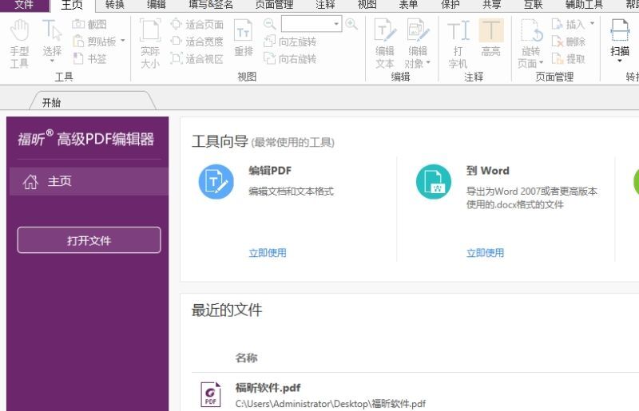The height and width of the screenshot is (411, 639).
Task: Open recent file 福昕软件.pdf
Action: coord(268,388)
